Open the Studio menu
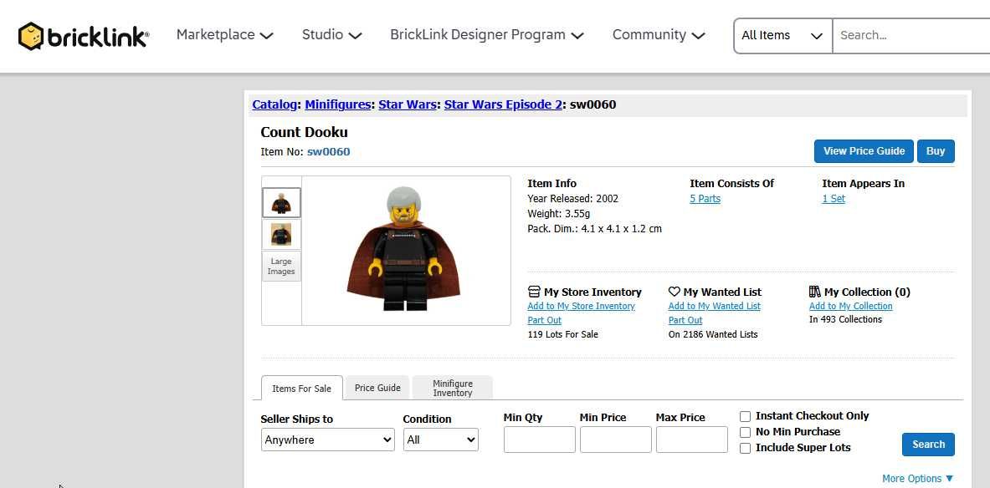The image size is (990, 488). (331, 35)
